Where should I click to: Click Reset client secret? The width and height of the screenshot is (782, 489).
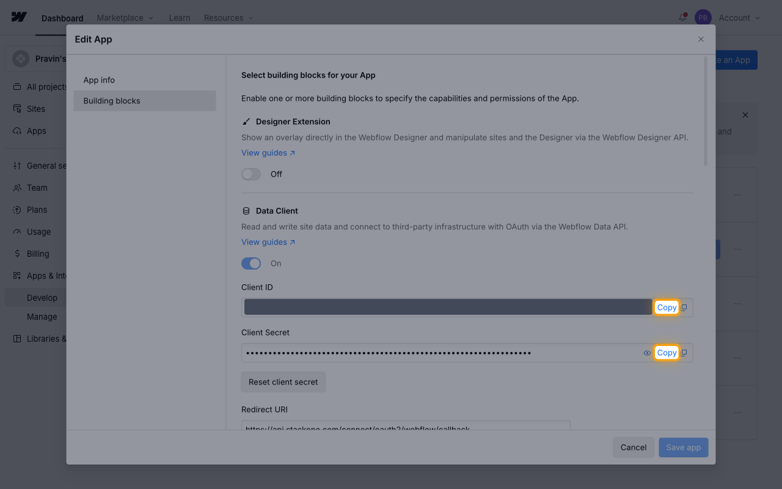(283, 382)
